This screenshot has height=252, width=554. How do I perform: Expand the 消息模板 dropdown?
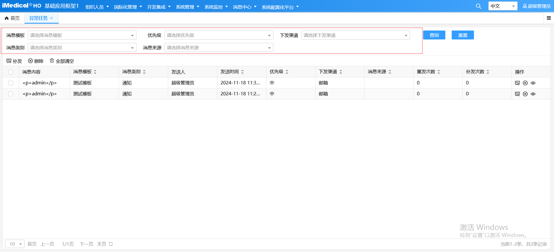[82, 35]
